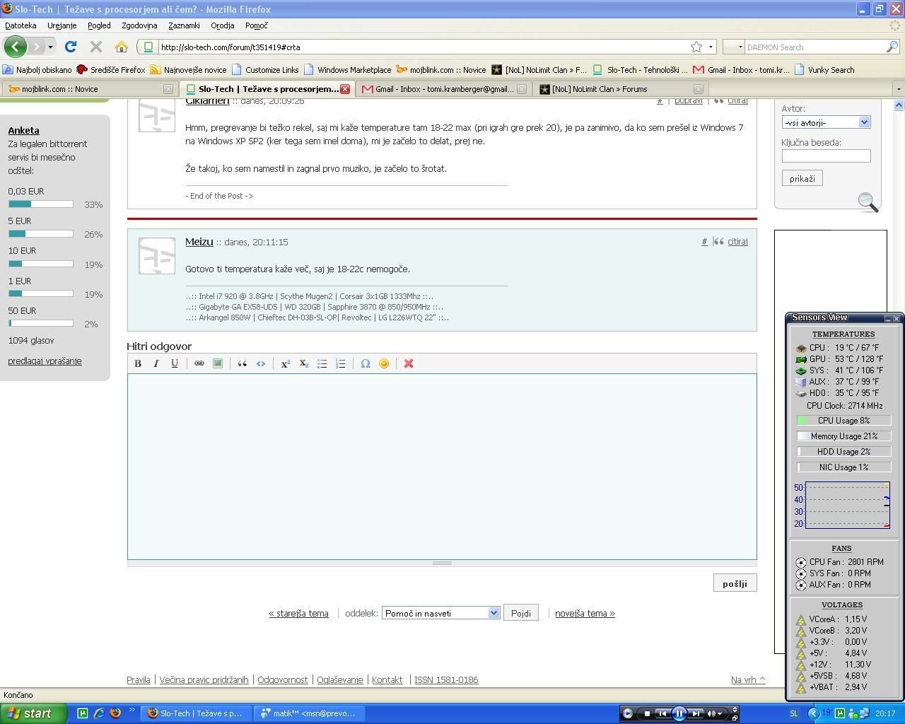Viewport: 905px width, 724px height.
Task: Expand the oddelek section dropdown
Action: [494, 613]
